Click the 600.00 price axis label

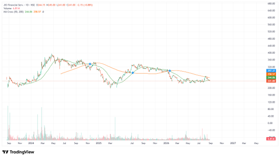click(x=271, y=18)
